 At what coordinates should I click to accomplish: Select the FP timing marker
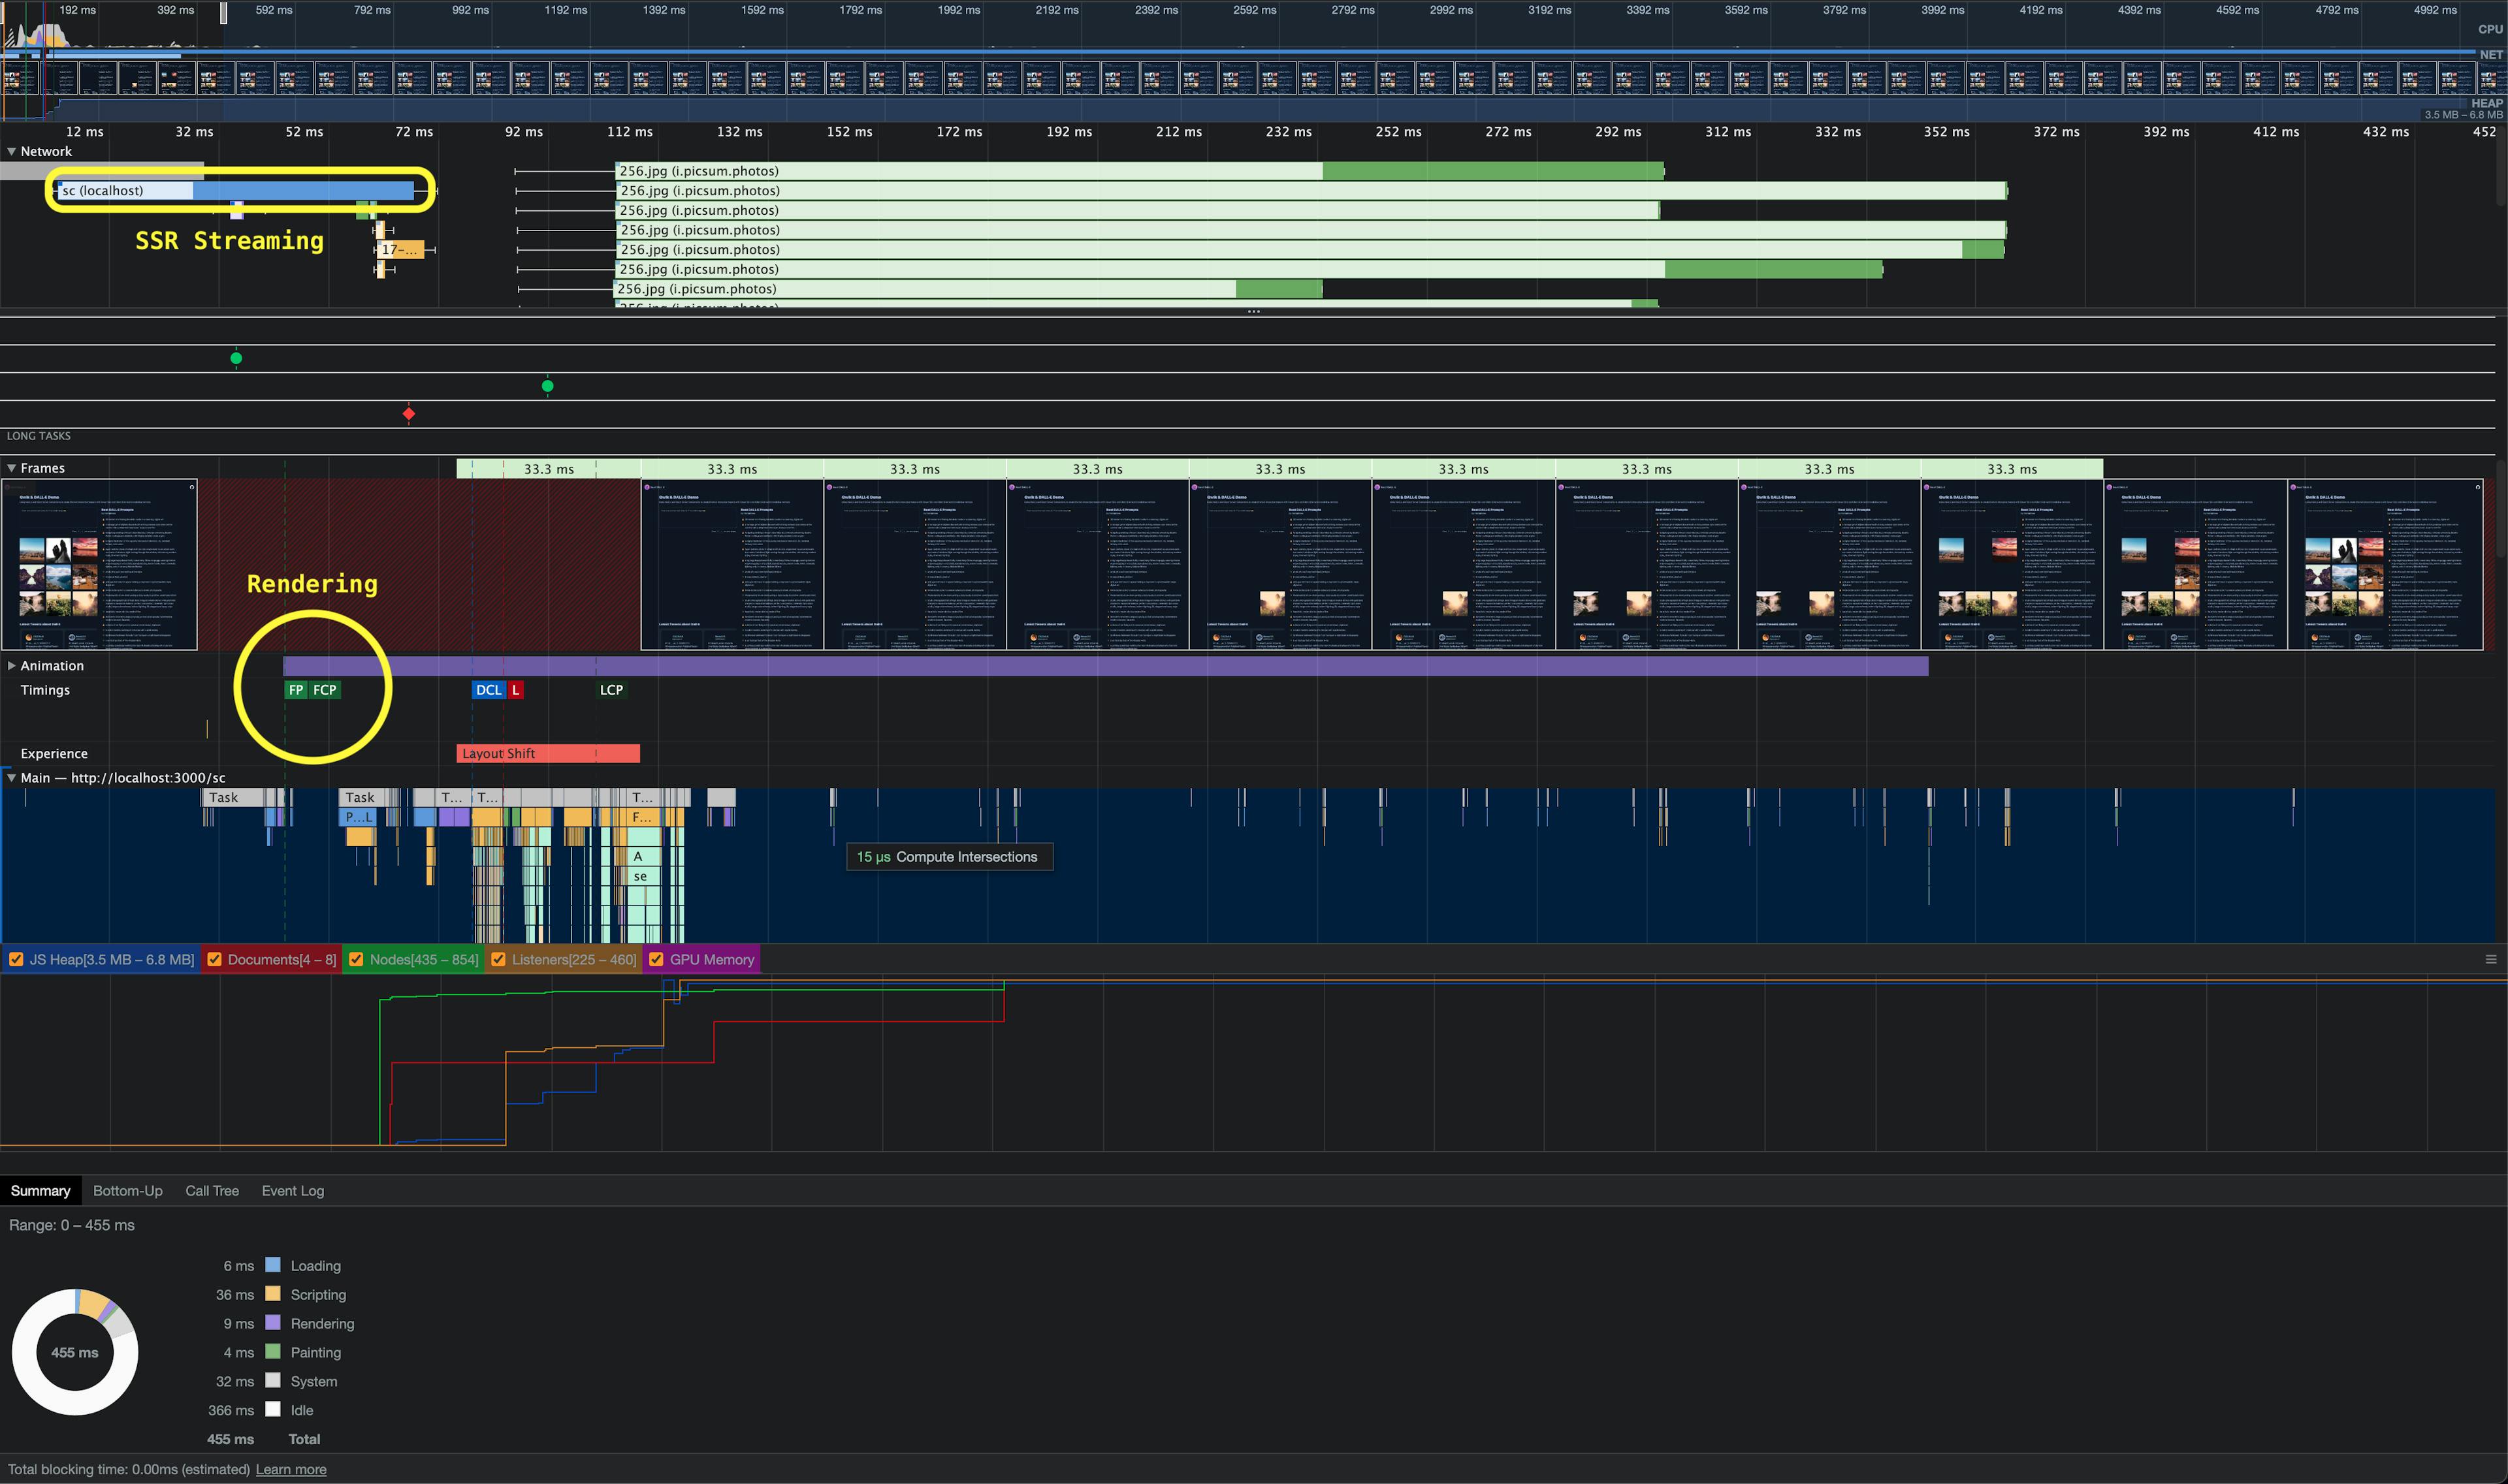(295, 690)
